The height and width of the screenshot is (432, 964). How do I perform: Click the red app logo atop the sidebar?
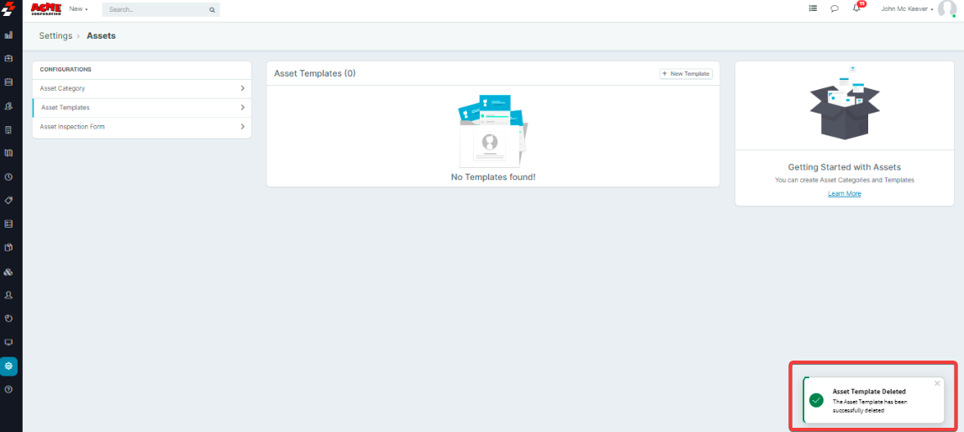[8, 10]
